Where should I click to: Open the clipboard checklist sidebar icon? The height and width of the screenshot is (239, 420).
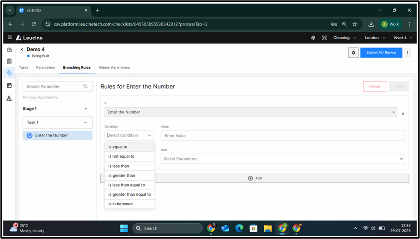9,61
